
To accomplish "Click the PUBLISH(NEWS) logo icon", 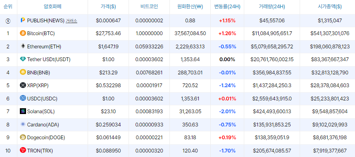I will click(x=23, y=20).
